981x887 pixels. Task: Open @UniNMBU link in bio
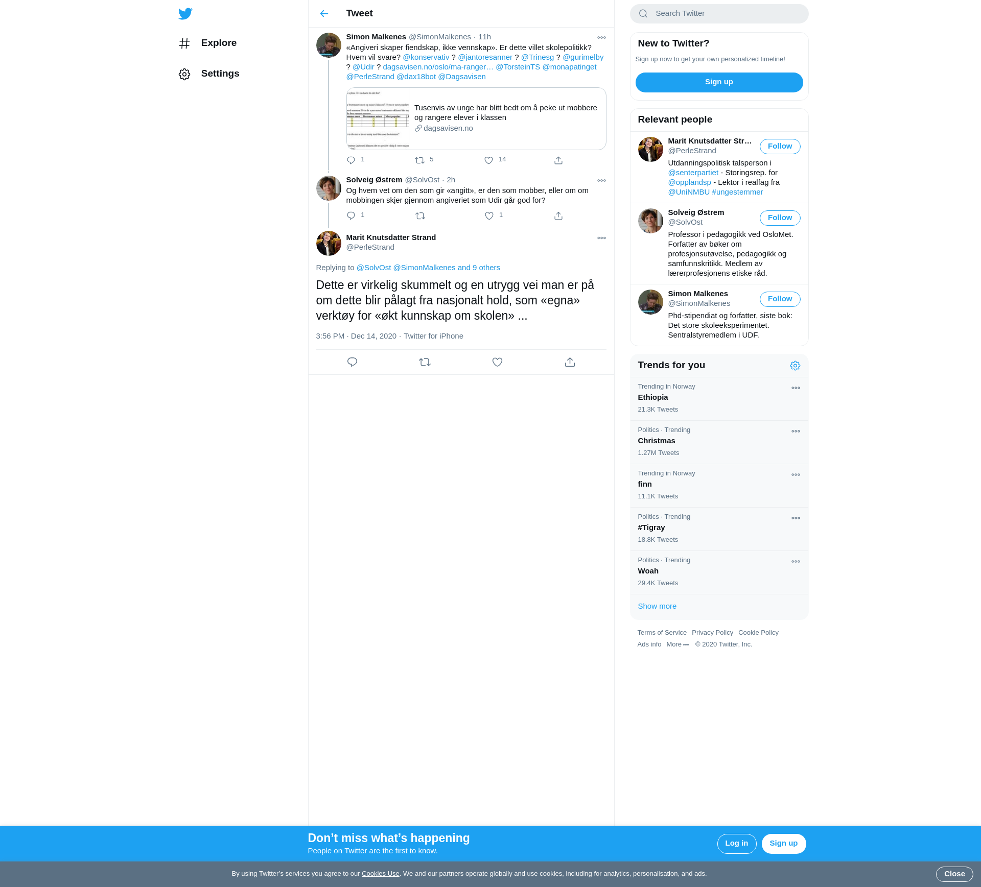pos(689,192)
